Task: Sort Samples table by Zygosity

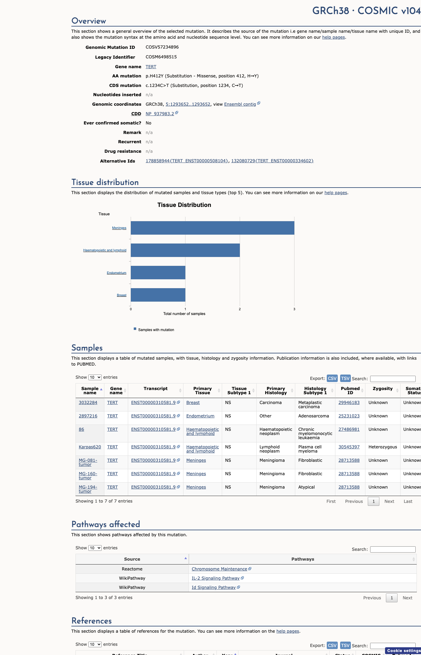Action: point(383,391)
